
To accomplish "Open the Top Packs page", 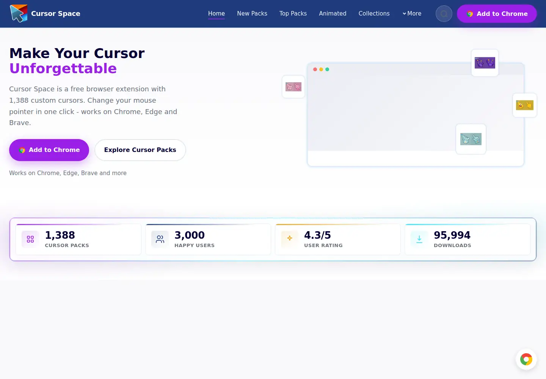I will tap(293, 14).
